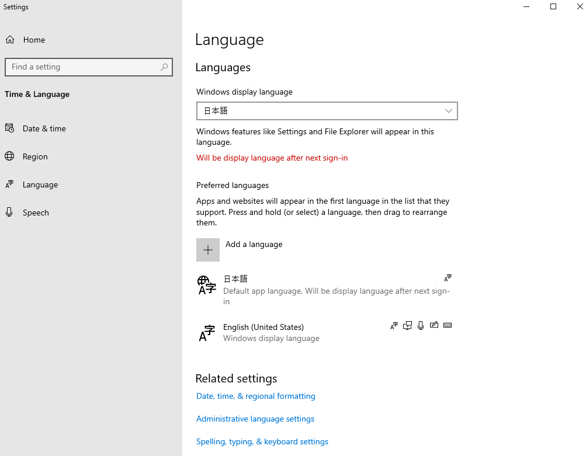Open Date, time, & regional formatting

[255, 396]
